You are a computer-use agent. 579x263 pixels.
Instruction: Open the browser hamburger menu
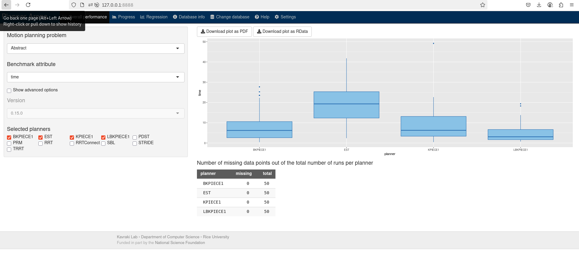coord(572,5)
